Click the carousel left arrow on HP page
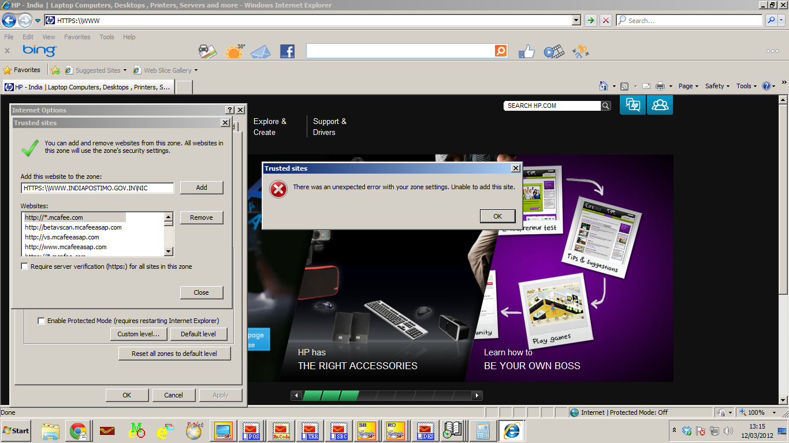Image resolution: width=789 pixels, height=443 pixels. tap(297, 395)
